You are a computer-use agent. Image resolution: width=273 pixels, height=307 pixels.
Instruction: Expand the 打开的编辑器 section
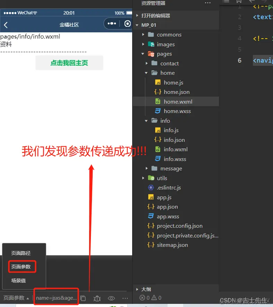tap(137, 15)
